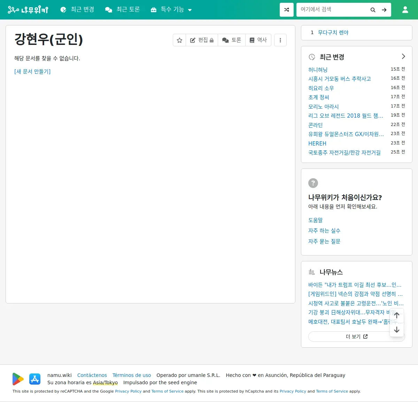Open the App Store icon
The height and width of the screenshot is (402, 418).
[35, 379]
